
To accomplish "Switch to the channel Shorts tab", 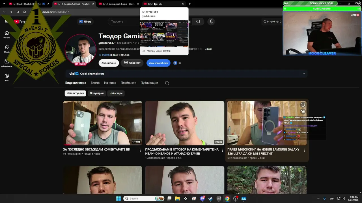I will click(95, 83).
